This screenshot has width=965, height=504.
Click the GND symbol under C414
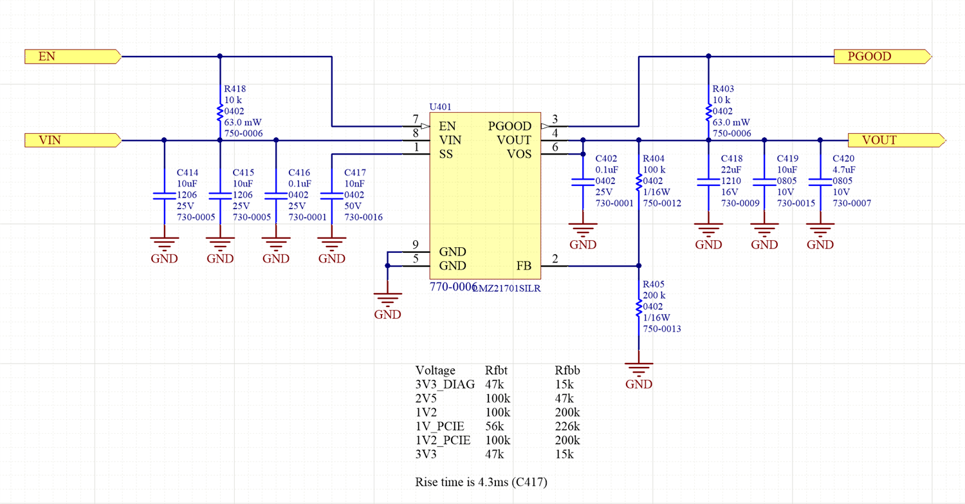[x=164, y=251]
